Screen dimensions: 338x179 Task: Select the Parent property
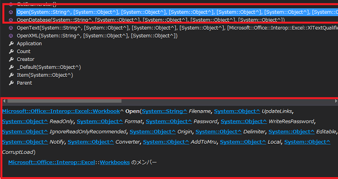tap(24, 83)
